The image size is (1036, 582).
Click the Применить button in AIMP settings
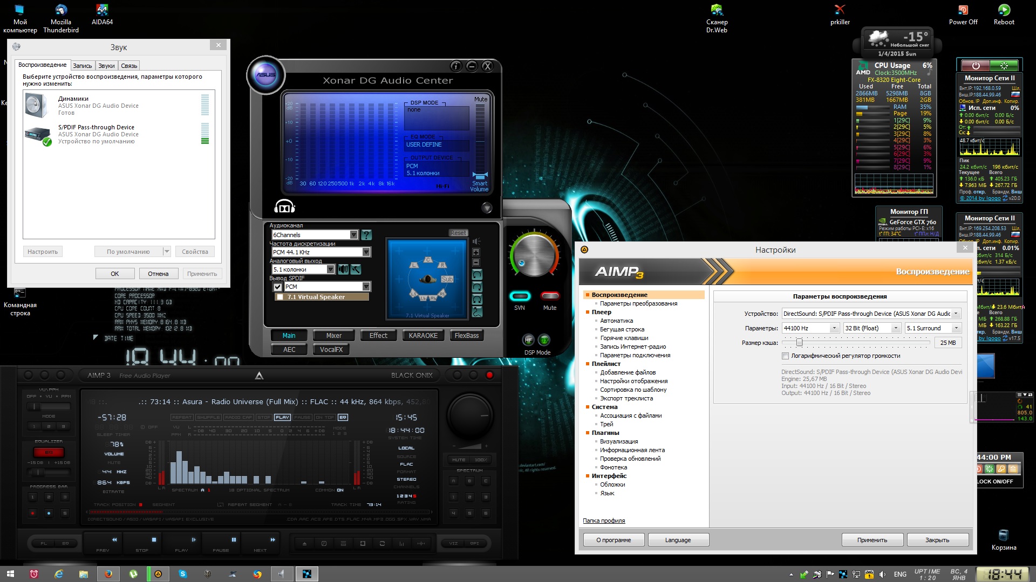coord(872,540)
